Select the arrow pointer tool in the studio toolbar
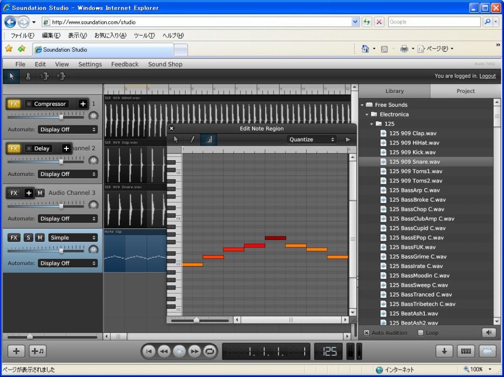Image resolution: width=504 pixels, height=377 pixels. (x=12, y=76)
